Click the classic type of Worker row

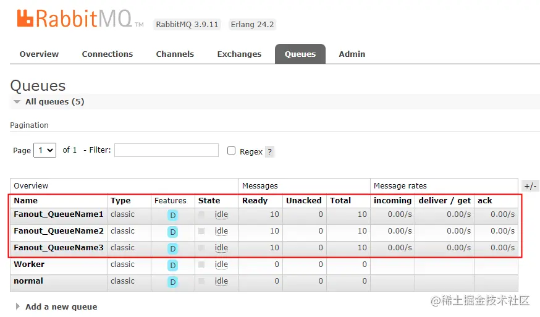[x=122, y=264]
